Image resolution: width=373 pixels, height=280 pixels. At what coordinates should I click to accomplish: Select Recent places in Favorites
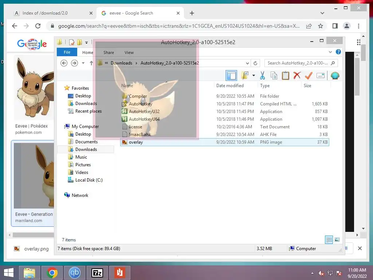(88, 111)
